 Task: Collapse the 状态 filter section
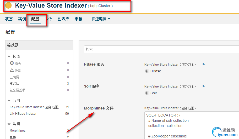[x=9, y=56]
